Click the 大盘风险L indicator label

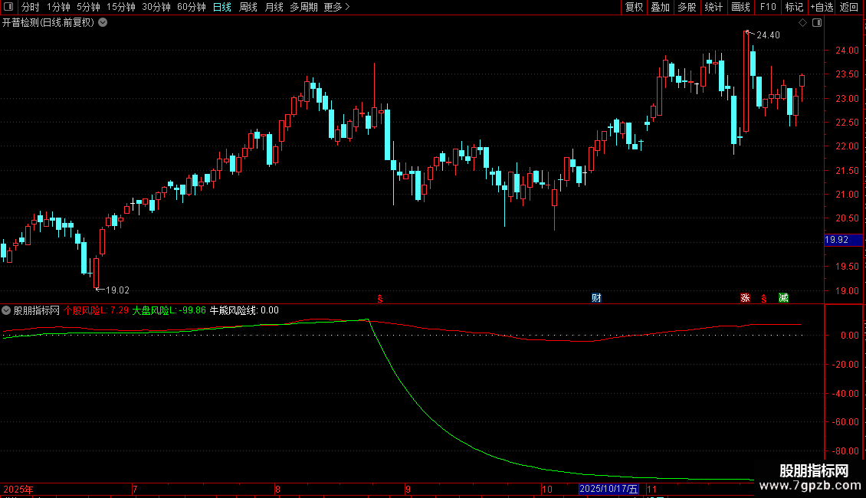[169, 311]
